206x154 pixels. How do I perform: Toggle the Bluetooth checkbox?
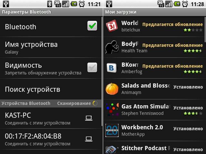[x=92, y=26]
